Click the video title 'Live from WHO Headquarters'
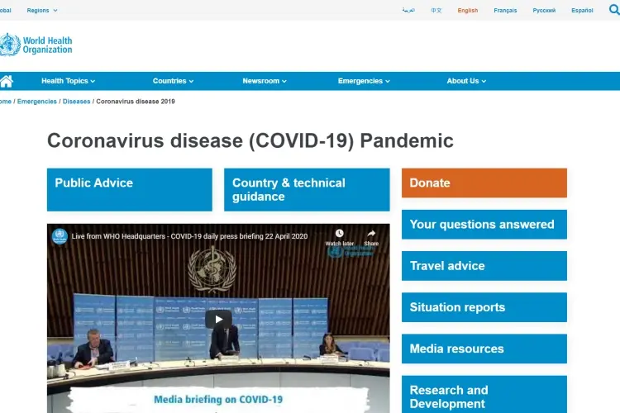Image resolution: width=620 pixels, height=413 pixels. coord(189,236)
